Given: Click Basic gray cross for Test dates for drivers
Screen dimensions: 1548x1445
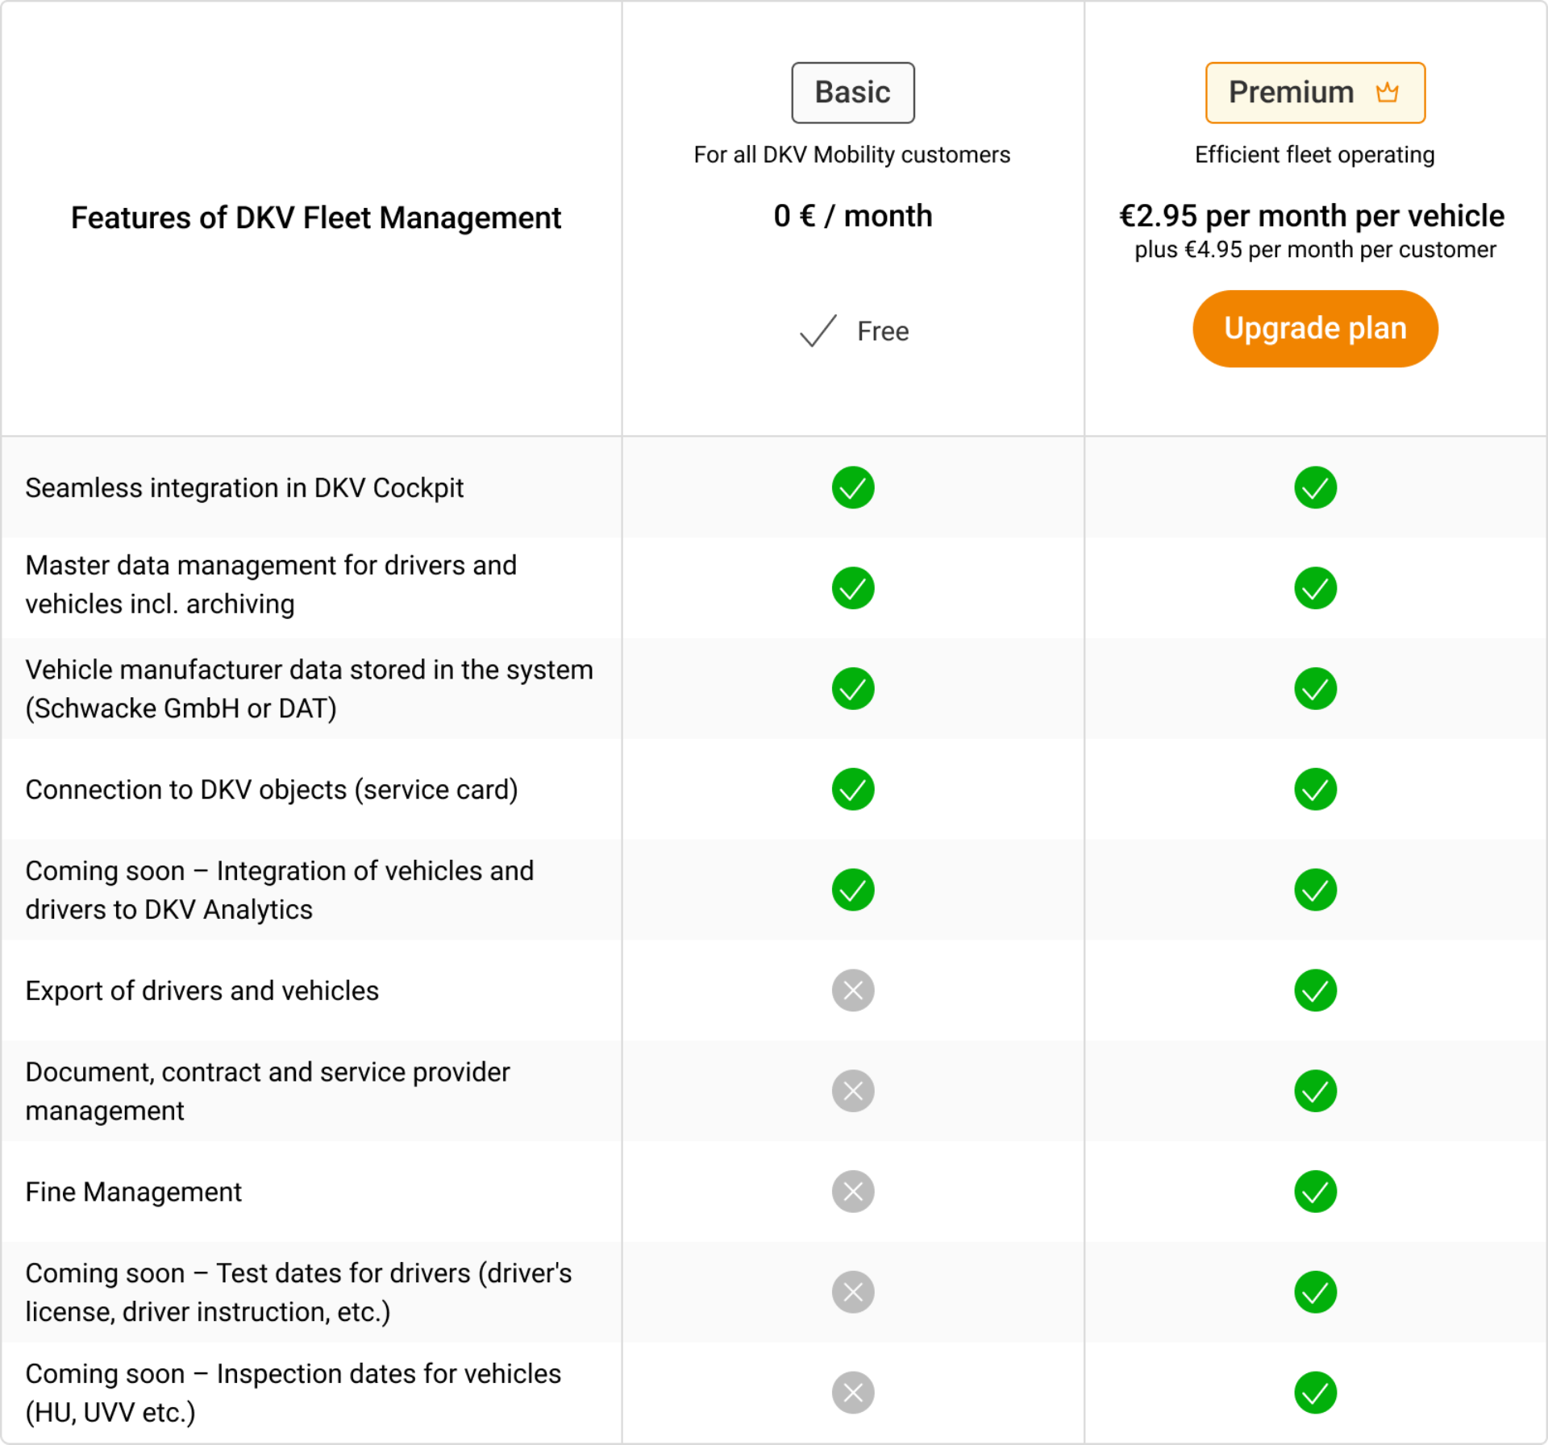Looking at the screenshot, I should click(x=853, y=1293).
